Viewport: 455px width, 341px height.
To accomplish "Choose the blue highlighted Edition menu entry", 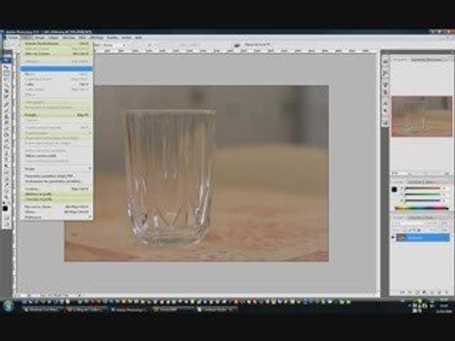I will coord(57,68).
